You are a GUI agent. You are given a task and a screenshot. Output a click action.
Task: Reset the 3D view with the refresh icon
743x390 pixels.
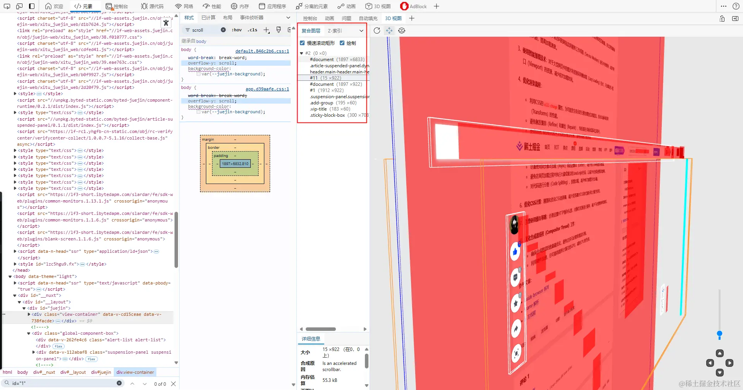tap(377, 31)
